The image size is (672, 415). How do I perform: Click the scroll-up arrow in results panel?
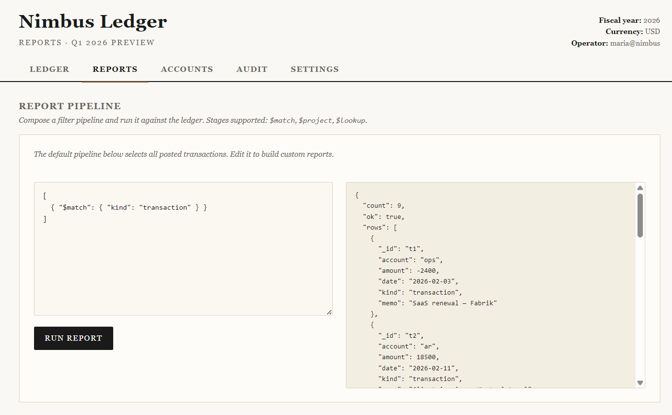point(640,188)
